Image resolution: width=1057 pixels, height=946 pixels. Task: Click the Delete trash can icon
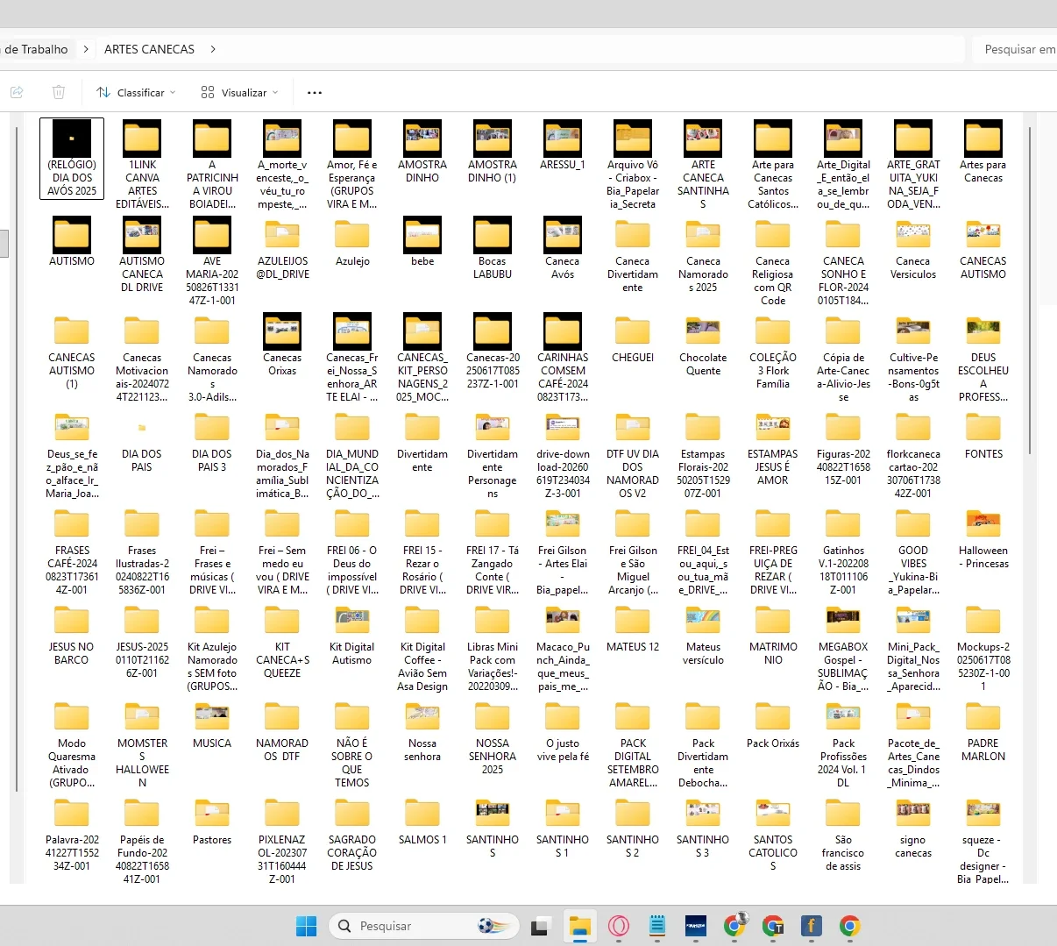pyautogui.click(x=59, y=92)
